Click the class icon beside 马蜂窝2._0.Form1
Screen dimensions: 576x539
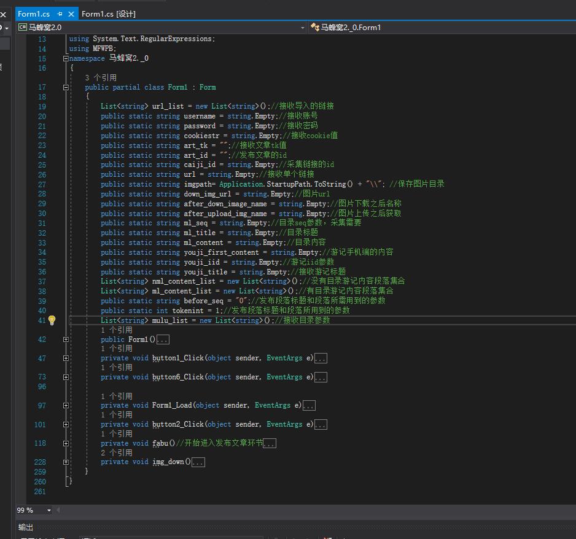point(315,27)
